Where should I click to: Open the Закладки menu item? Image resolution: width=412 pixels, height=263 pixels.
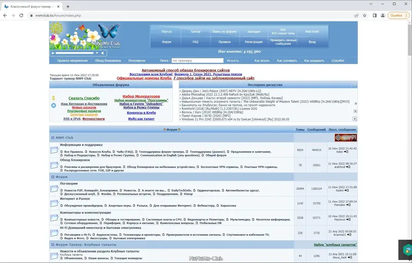click(254, 31)
